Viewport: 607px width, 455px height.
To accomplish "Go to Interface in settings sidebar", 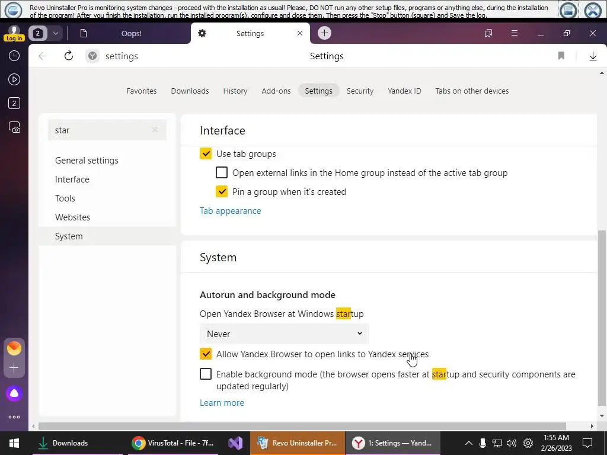I will (72, 180).
